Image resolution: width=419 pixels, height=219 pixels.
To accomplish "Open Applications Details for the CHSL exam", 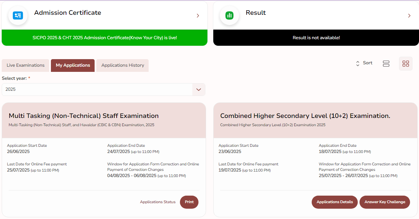I will (334, 202).
